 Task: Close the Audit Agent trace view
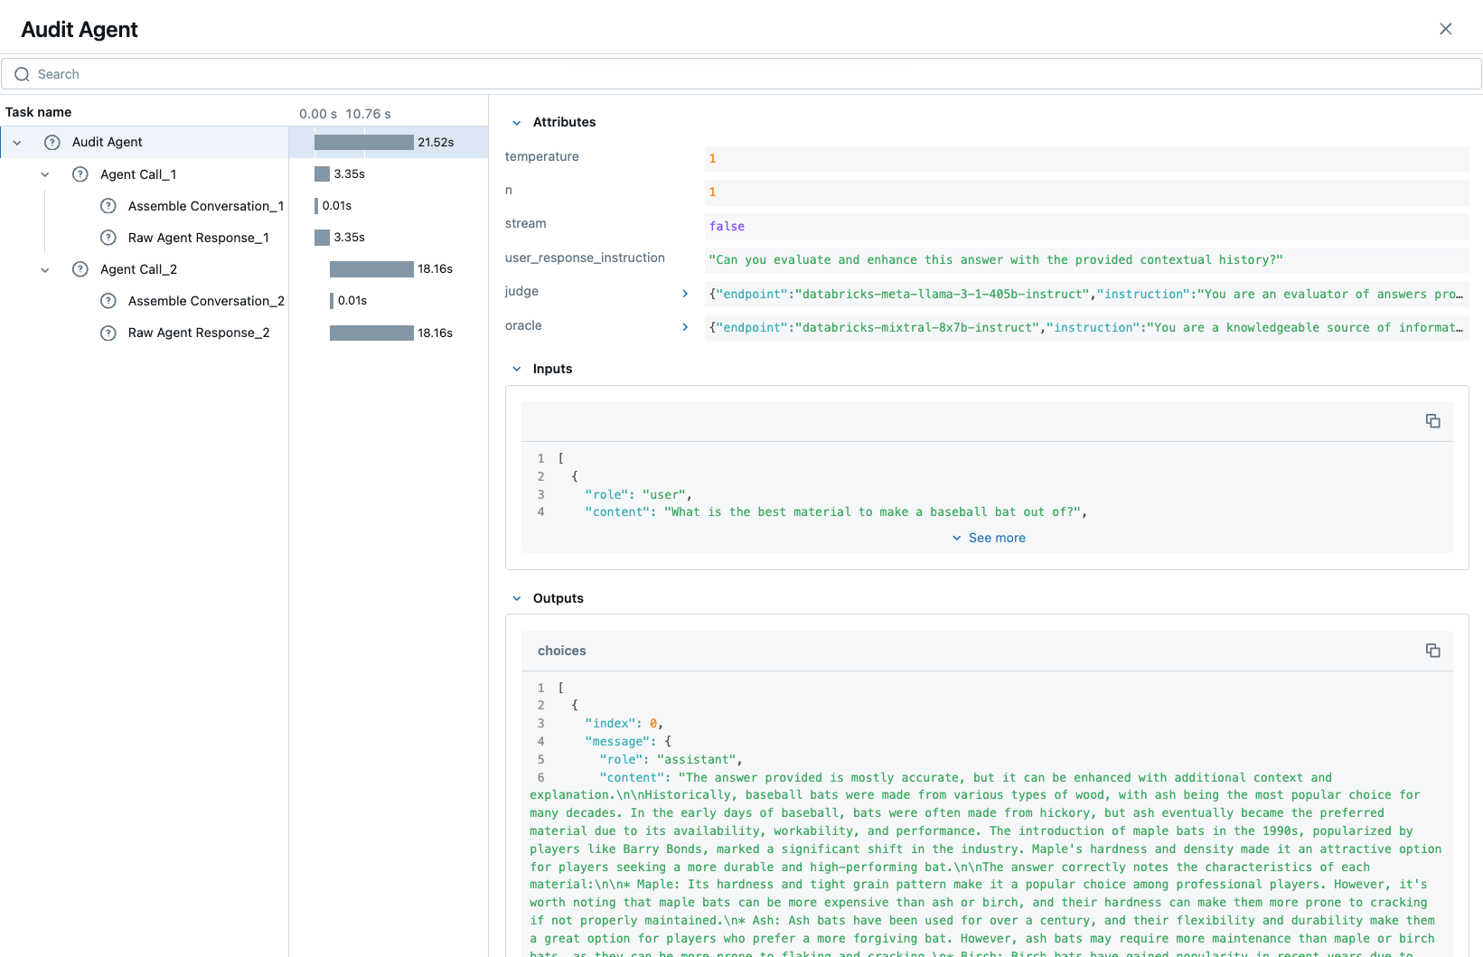[x=1446, y=28]
